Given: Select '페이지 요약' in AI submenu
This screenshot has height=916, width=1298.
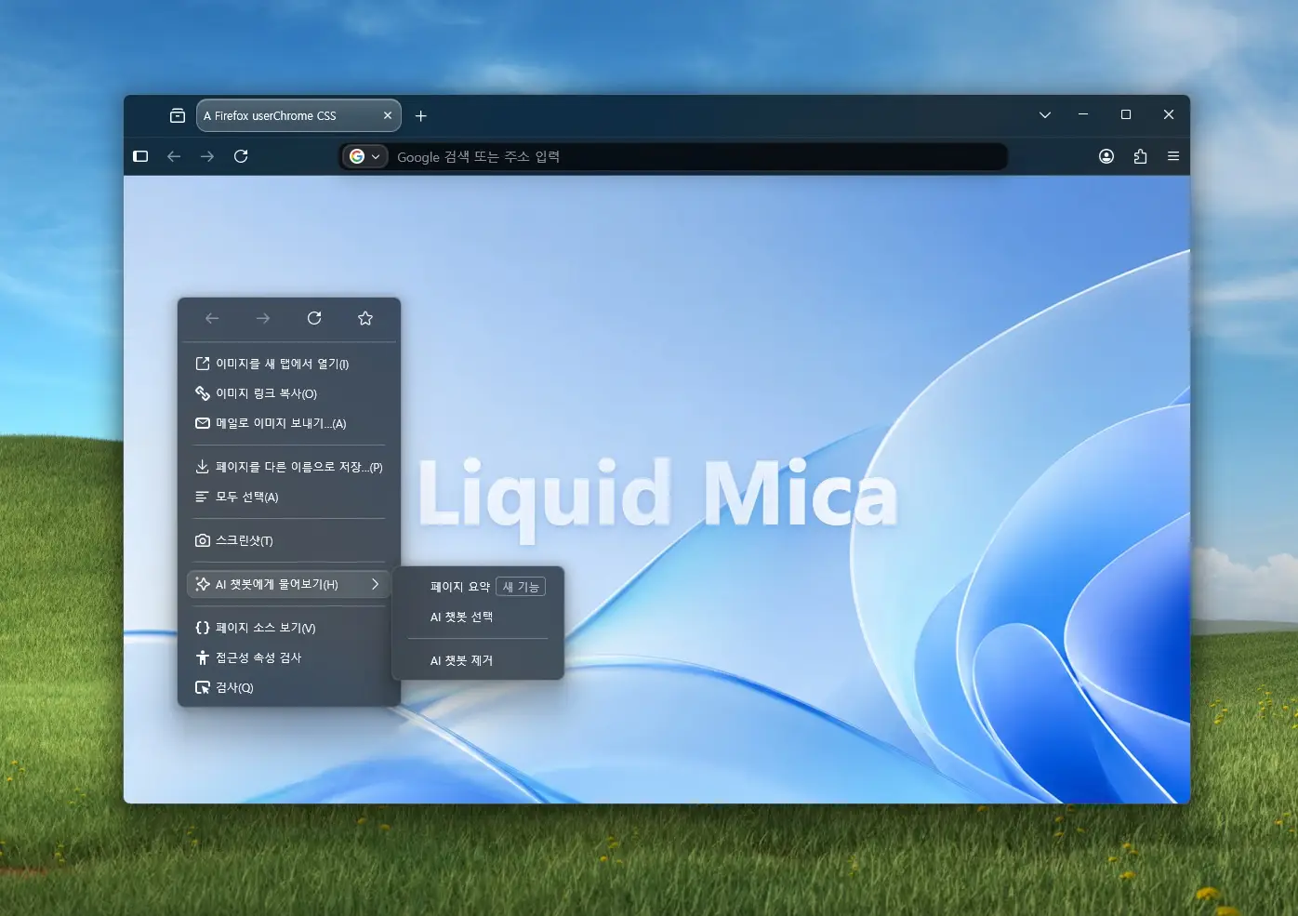Looking at the screenshot, I should pos(478,587).
